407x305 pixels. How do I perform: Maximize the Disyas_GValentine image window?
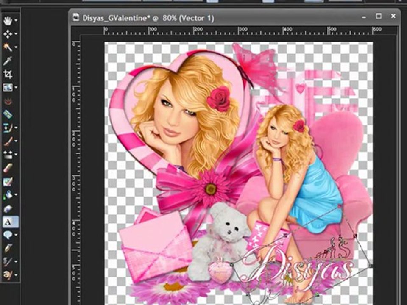pyautogui.click(x=379, y=17)
